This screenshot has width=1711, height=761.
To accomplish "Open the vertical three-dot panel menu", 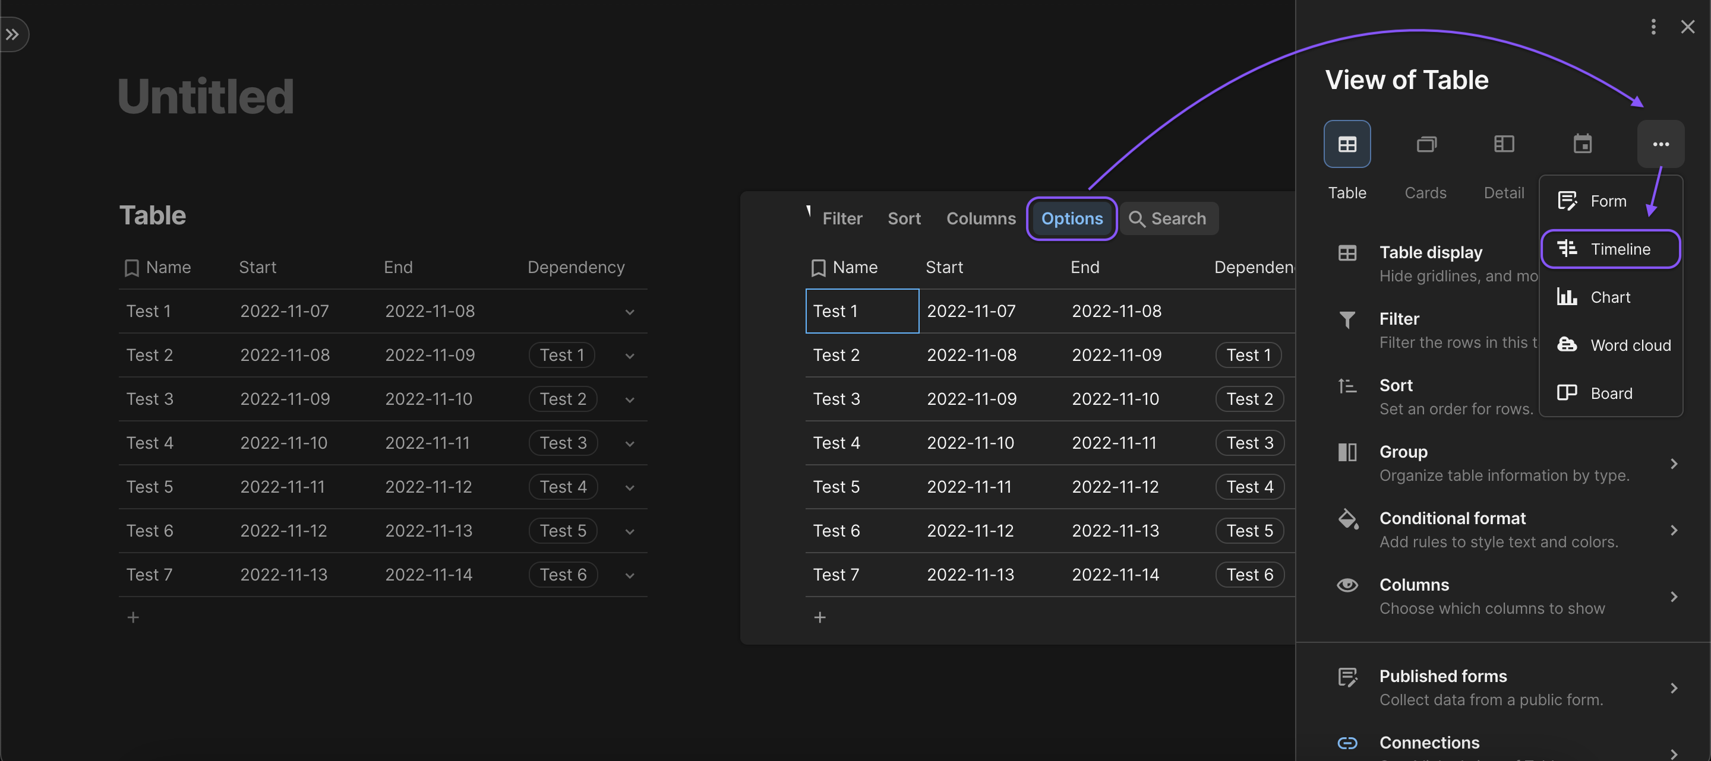I will coord(1653,27).
